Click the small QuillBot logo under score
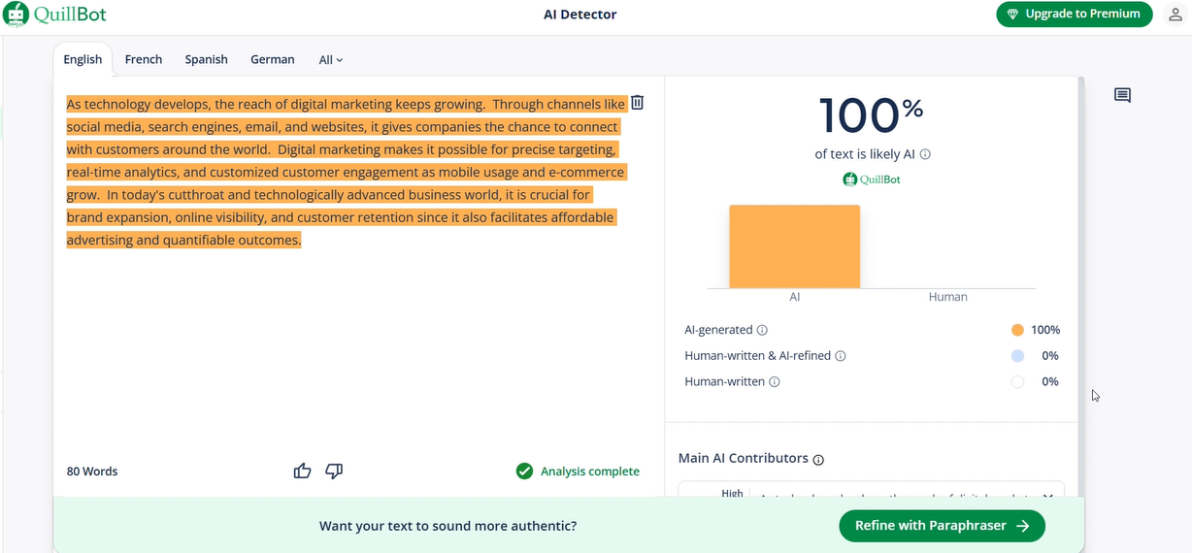 click(872, 179)
